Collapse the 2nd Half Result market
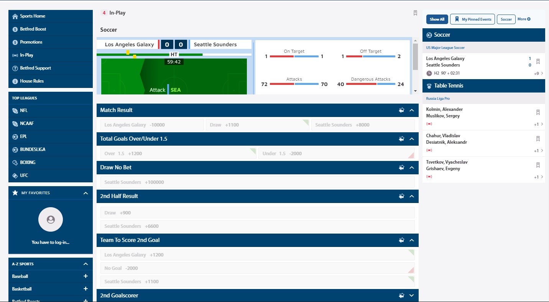This screenshot has height=302, width=549. coord(412,196)
